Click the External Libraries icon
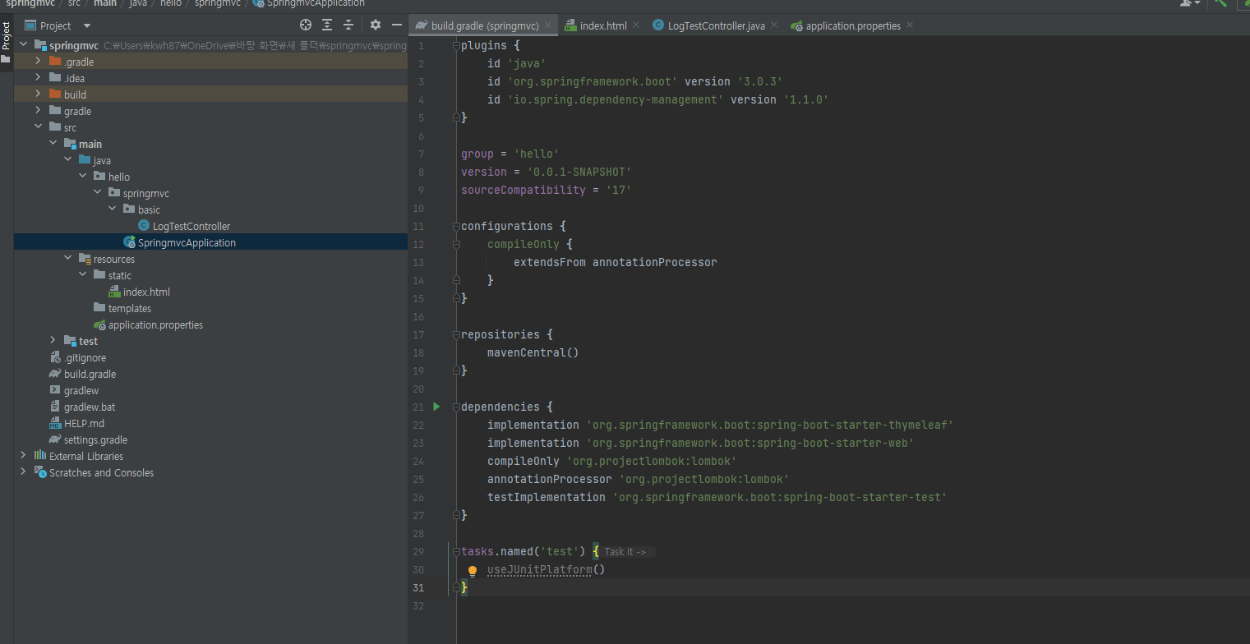Viewport: 1250px width, 644px height. click(x=39, y=456)
